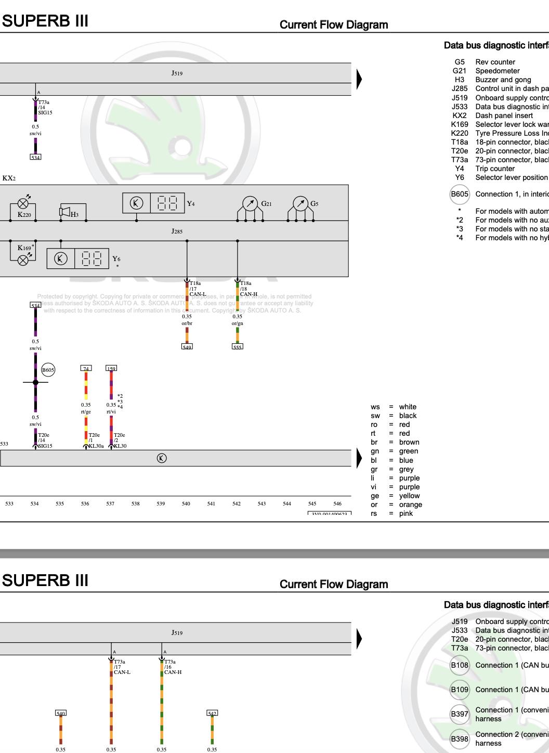Click the B108 connection circle in the legend
The width and height of the screenshot is (549, 753).
click(460, 665)
